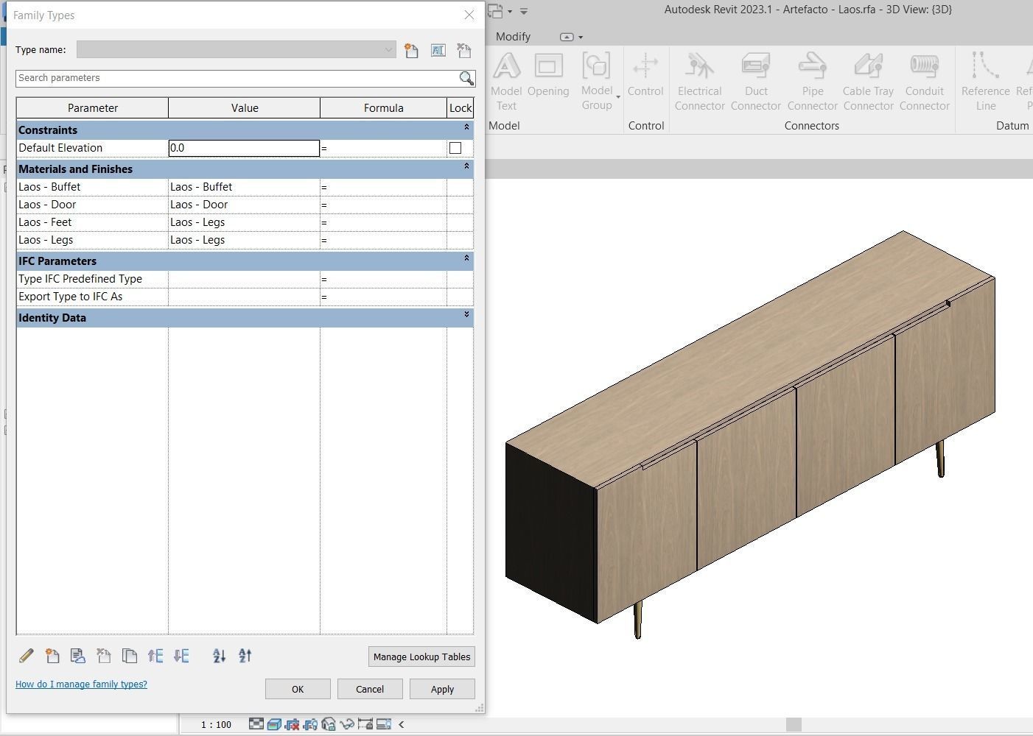
Task: Click the Shared Parameter cloud-document icon
Action: 77,655
